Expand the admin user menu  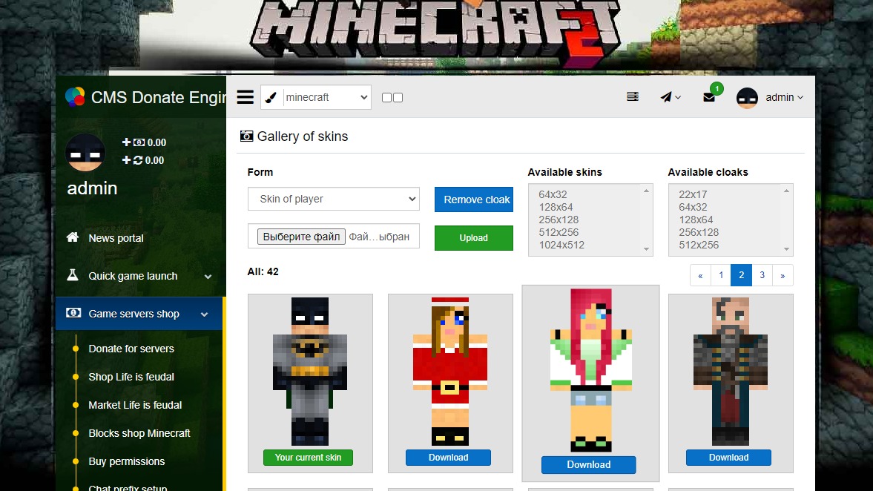[x=770, y=97]
